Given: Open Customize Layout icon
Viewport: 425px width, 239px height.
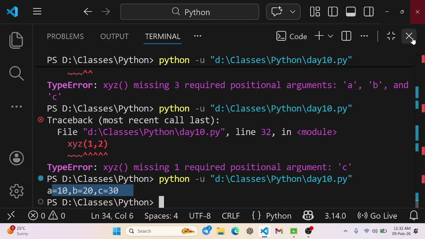Looking at the screenshot, I should 315,12.
